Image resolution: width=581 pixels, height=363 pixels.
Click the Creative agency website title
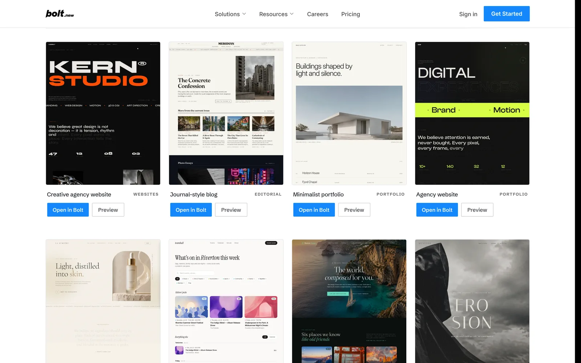tap(79, 195)
